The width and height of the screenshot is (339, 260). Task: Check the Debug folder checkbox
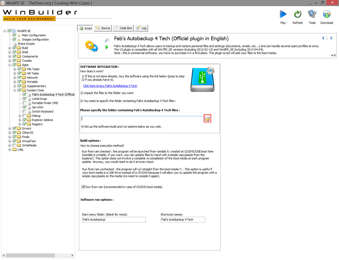[25, 116]
